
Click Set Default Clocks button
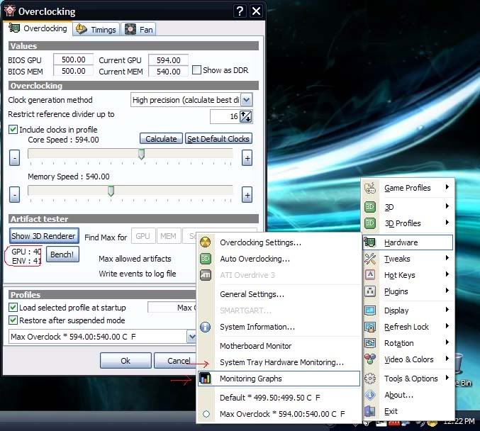pyautogui.click(x=218, y=139)
